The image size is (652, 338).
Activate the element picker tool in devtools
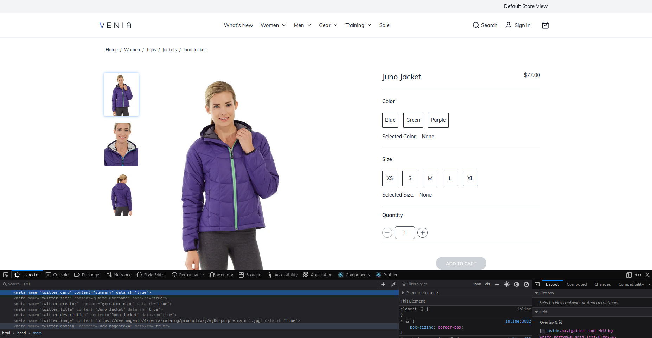point(6,275)
